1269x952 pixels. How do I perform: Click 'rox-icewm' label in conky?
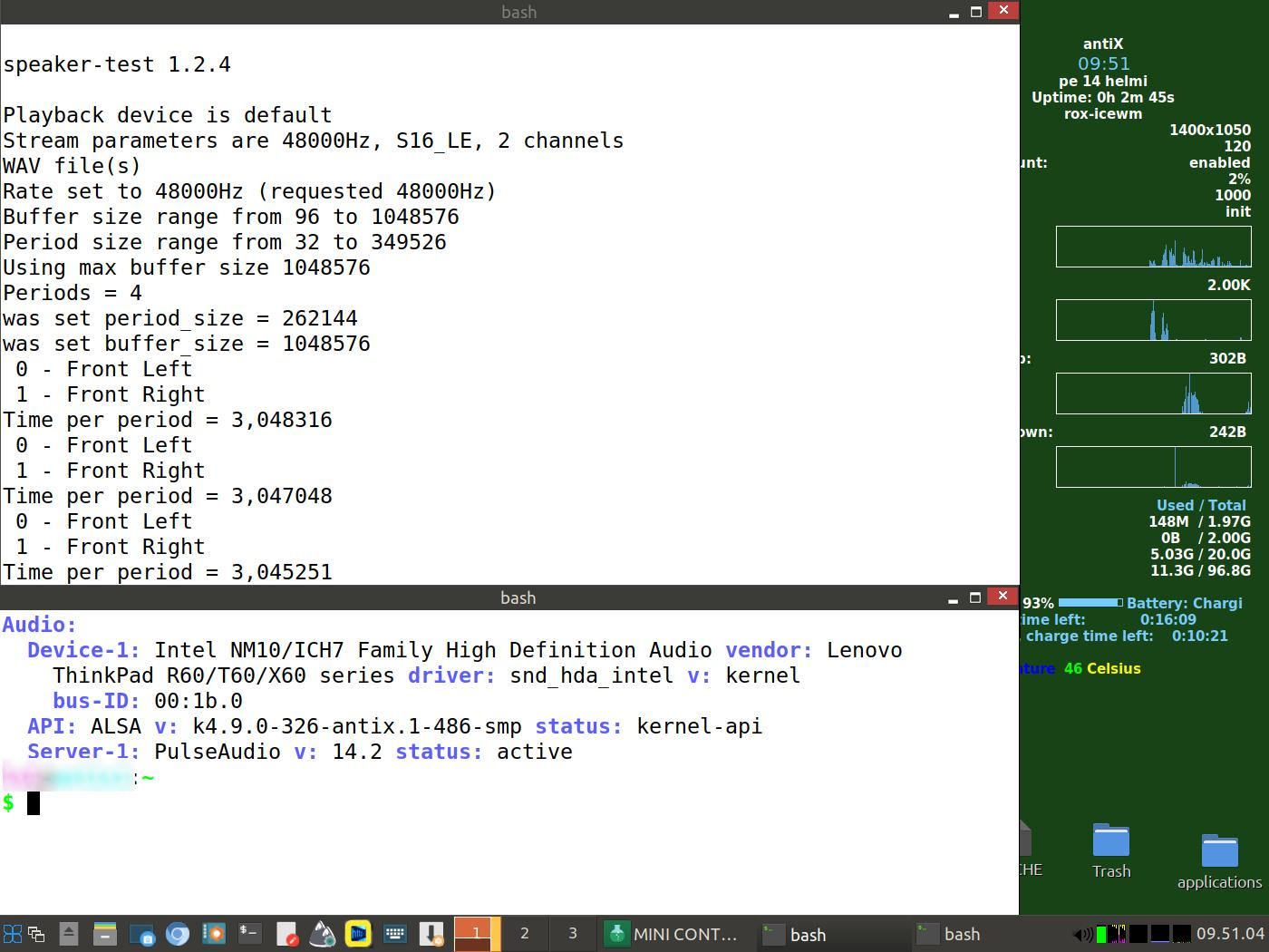click(x=1103, y=113)
